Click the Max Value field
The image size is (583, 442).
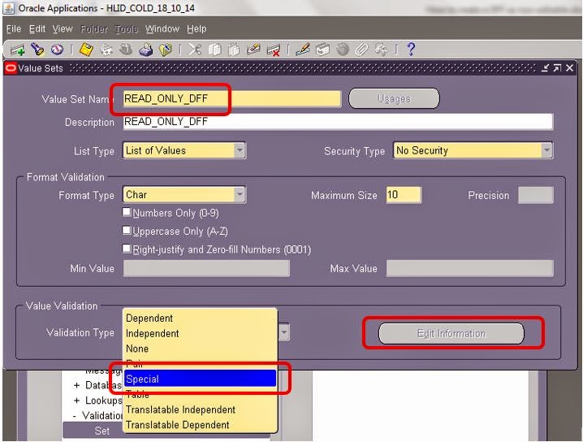[x=469, y=268]
